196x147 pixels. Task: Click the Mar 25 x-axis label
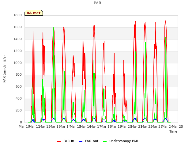click(x=178, y=126)
